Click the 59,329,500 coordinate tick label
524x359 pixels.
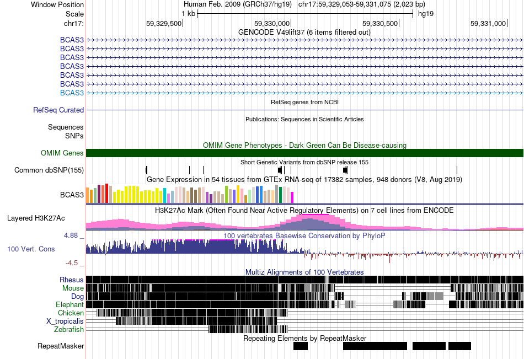coord(164,23)
